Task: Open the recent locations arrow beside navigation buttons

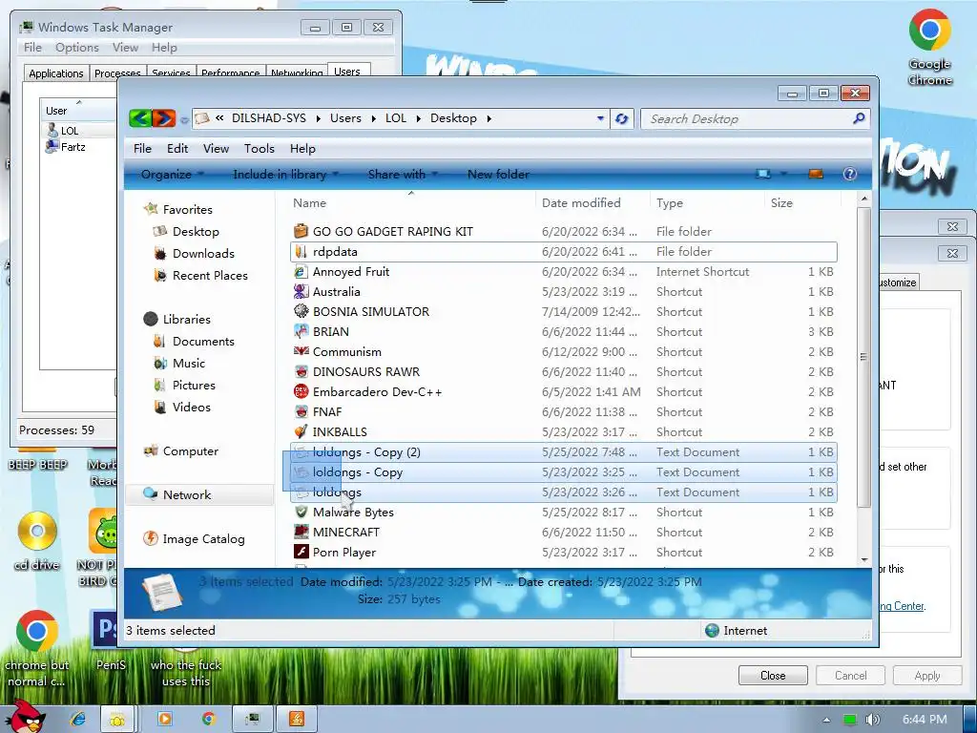Action: (x=184, y=119)
